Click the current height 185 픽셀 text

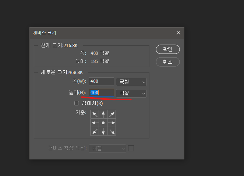[x=100, y=61]
